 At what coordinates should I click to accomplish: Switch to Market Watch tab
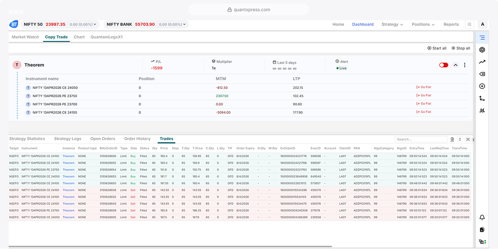click(25, 37)
